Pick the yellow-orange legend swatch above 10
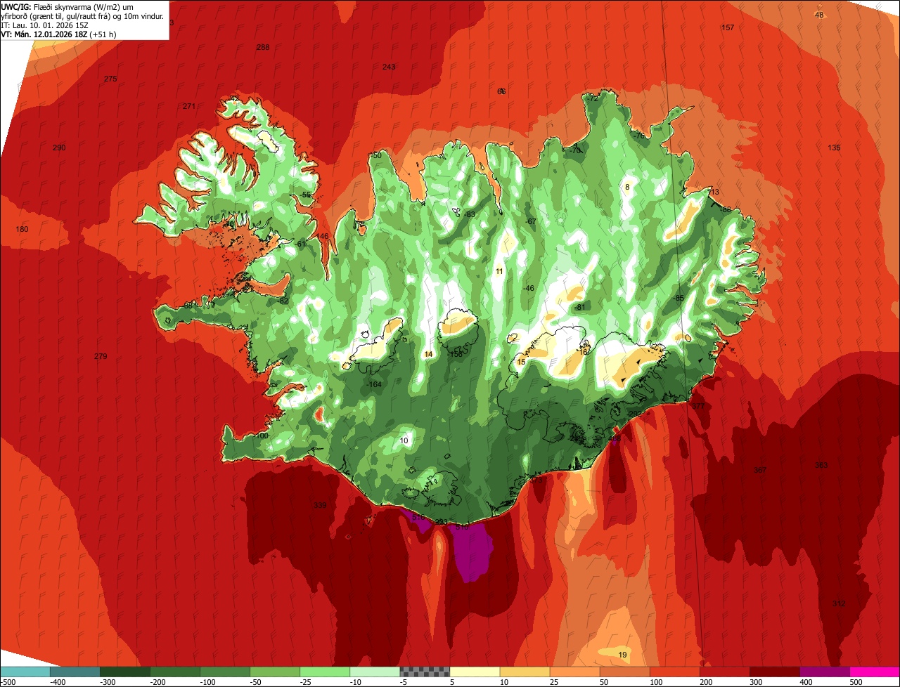Image resolution: width=900 pixels, height=687 pixels. click(525, 672)
